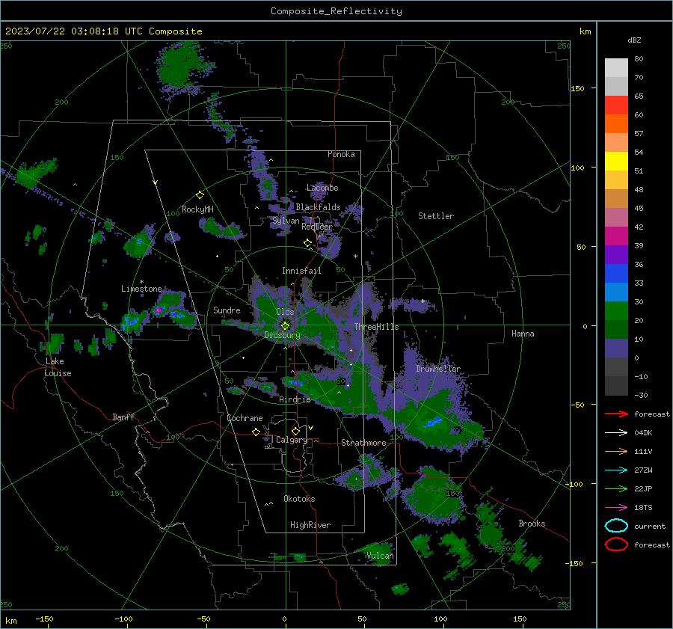673x629 pixels.
Task: Click the Didsbury city label
Action: coord(283,335)
